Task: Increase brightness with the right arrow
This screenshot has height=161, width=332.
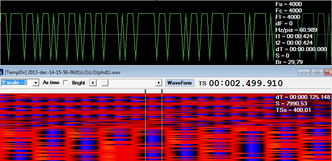Action: pos(159,83)
